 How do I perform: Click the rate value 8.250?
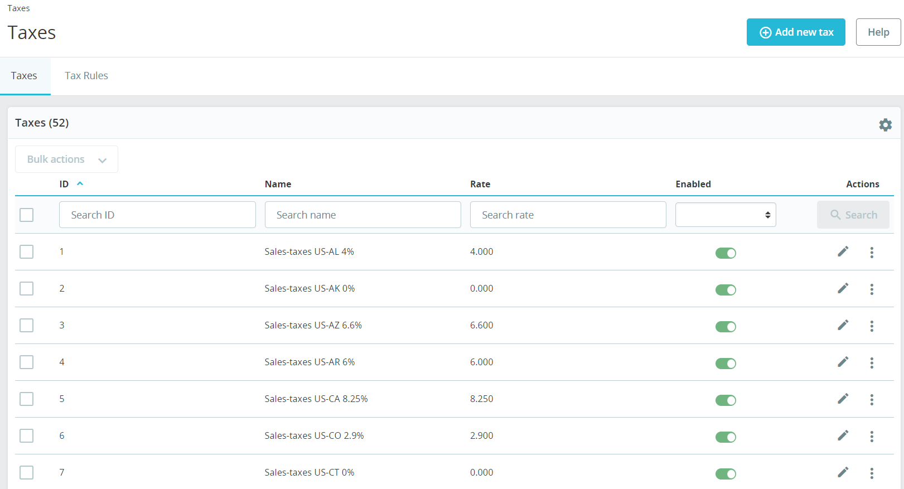coord(482,399)
